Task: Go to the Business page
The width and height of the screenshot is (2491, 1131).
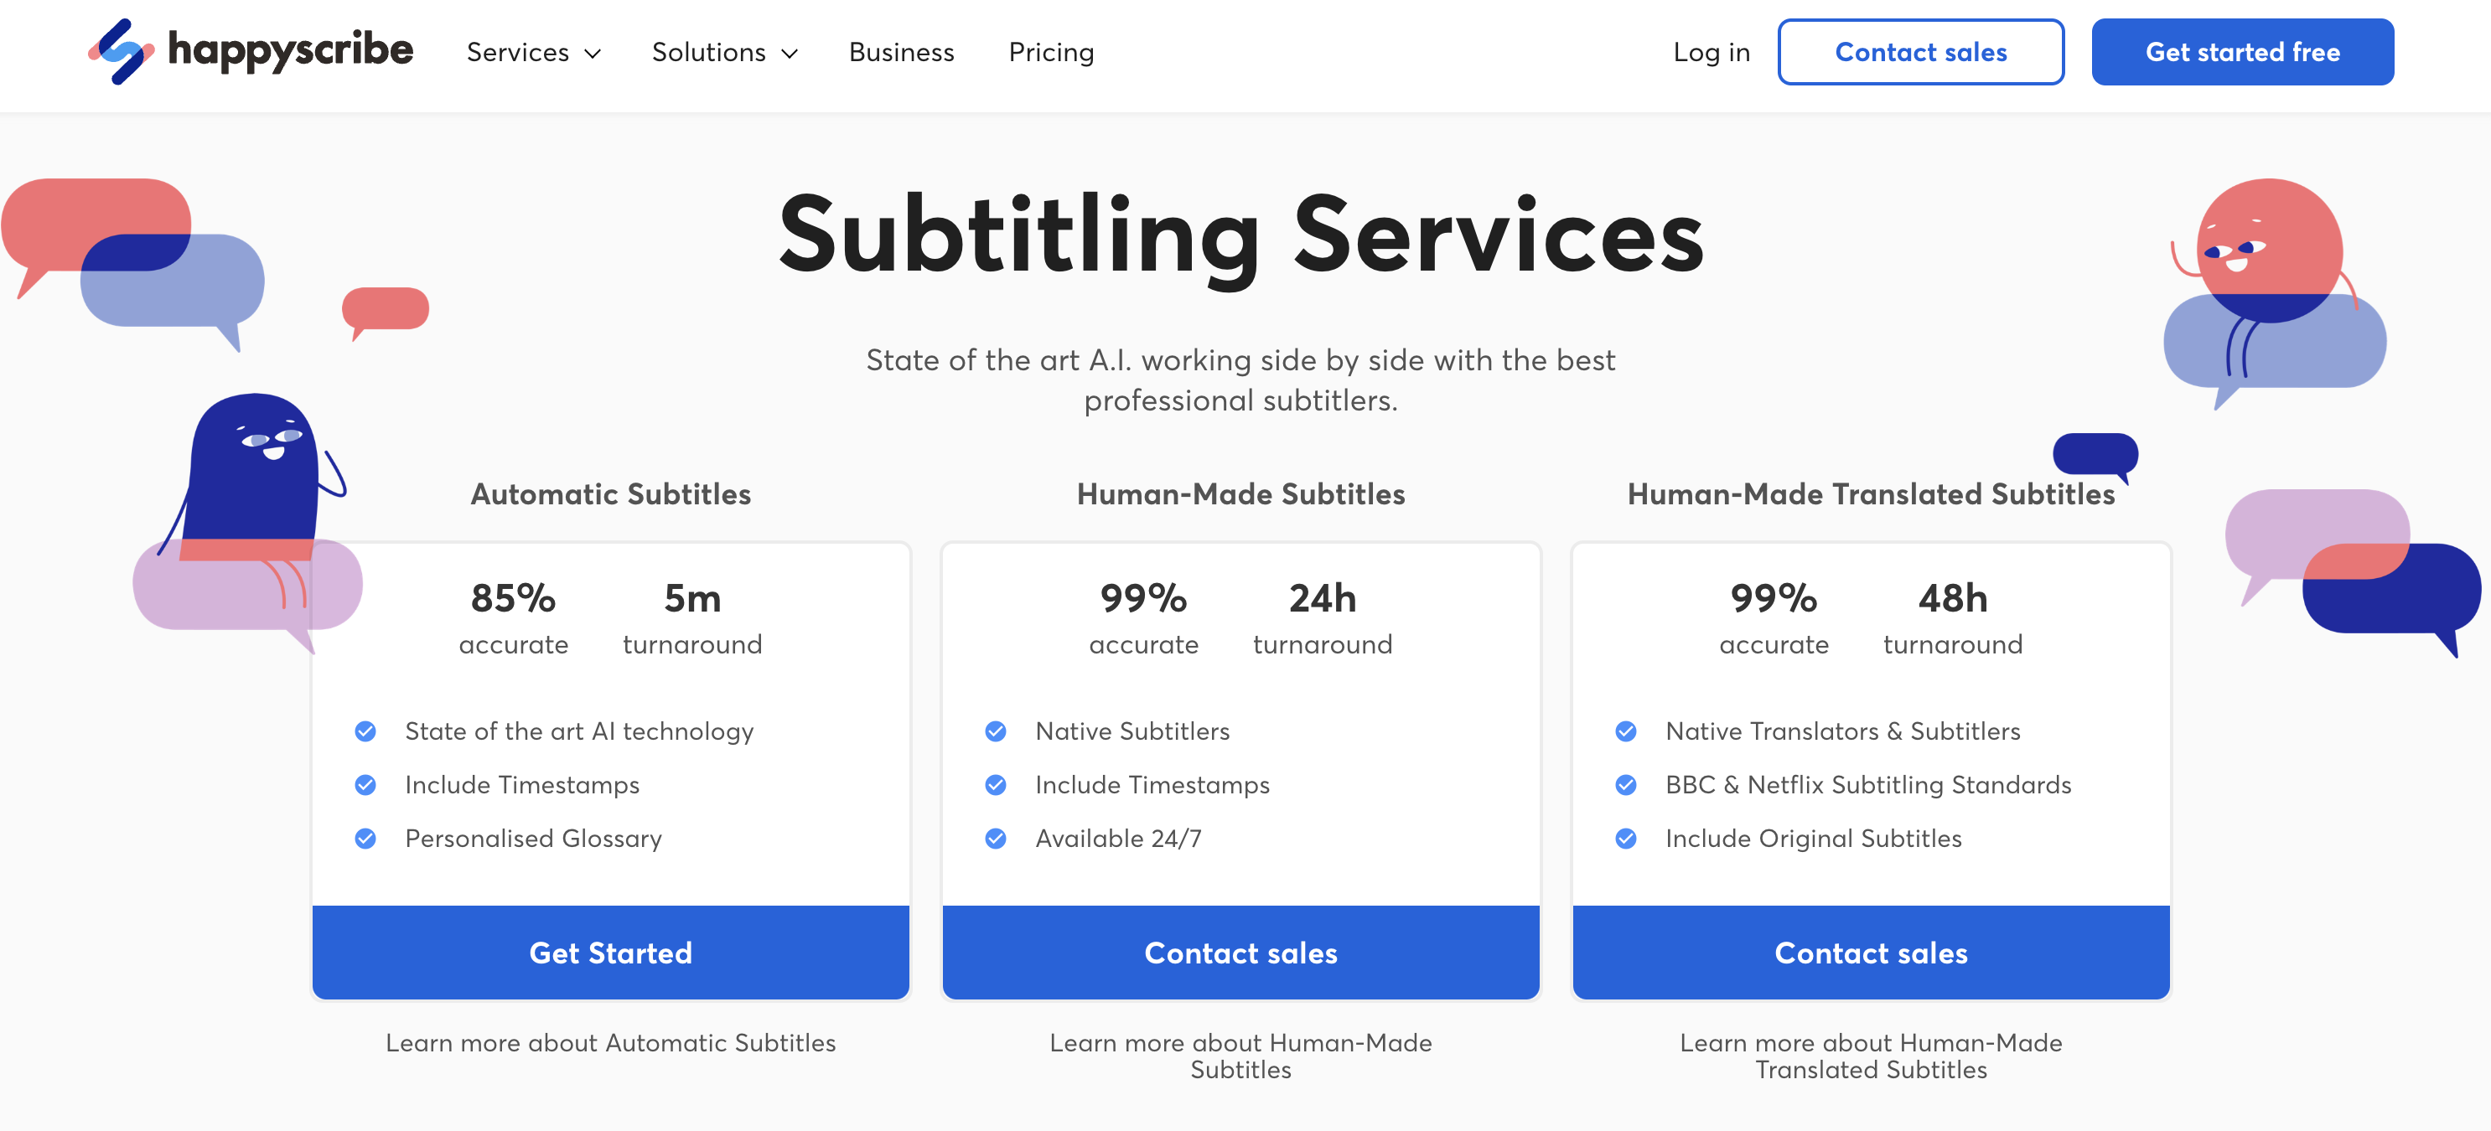Action: click(x=901, y=52)
